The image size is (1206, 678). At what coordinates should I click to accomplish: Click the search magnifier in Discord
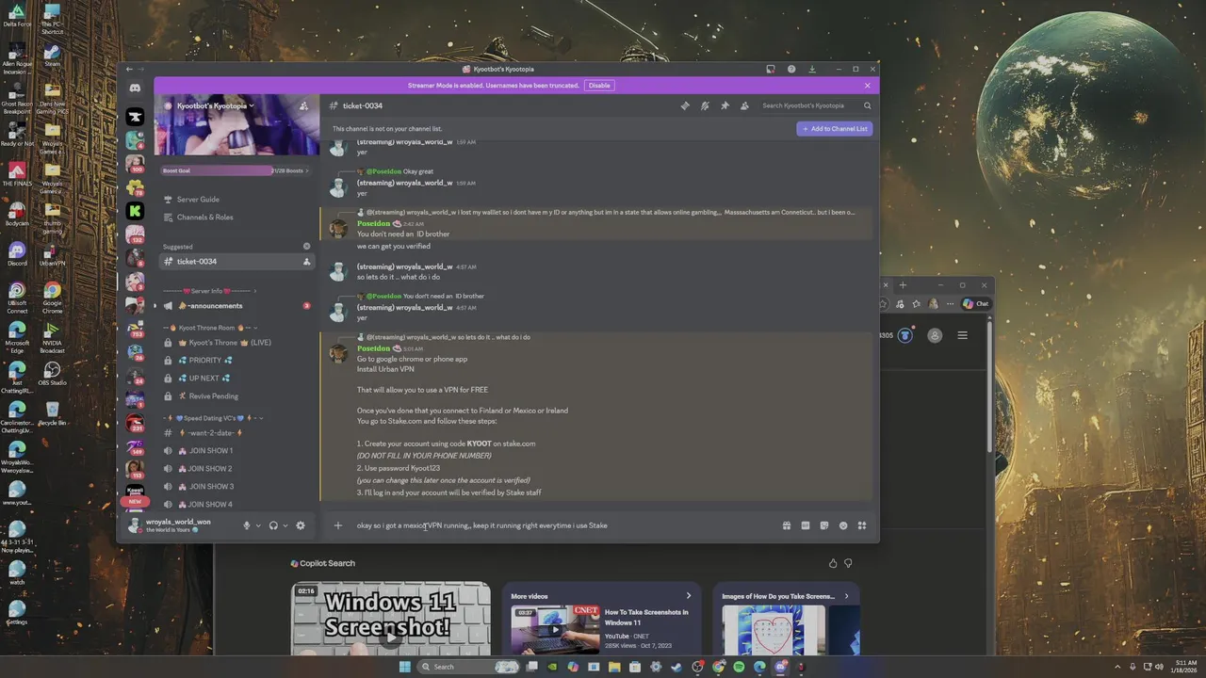pos(868,106)
